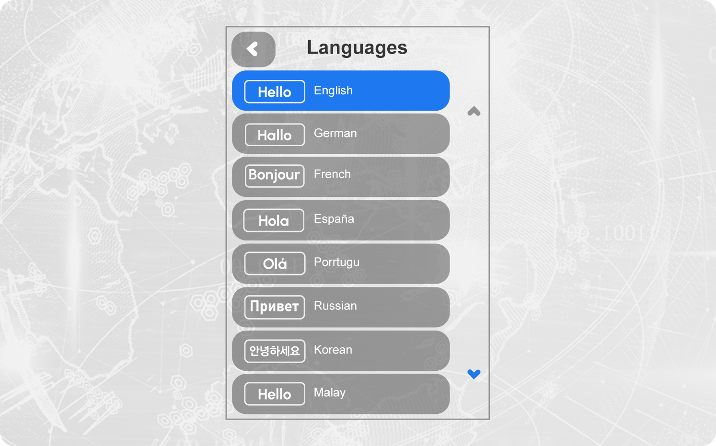
Task: Click the "Olá" greeting badge
Action: [275, 263]
